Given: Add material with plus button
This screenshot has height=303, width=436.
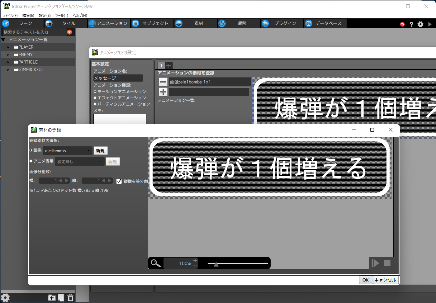Looking at the screenshot, I should [163, 92].
